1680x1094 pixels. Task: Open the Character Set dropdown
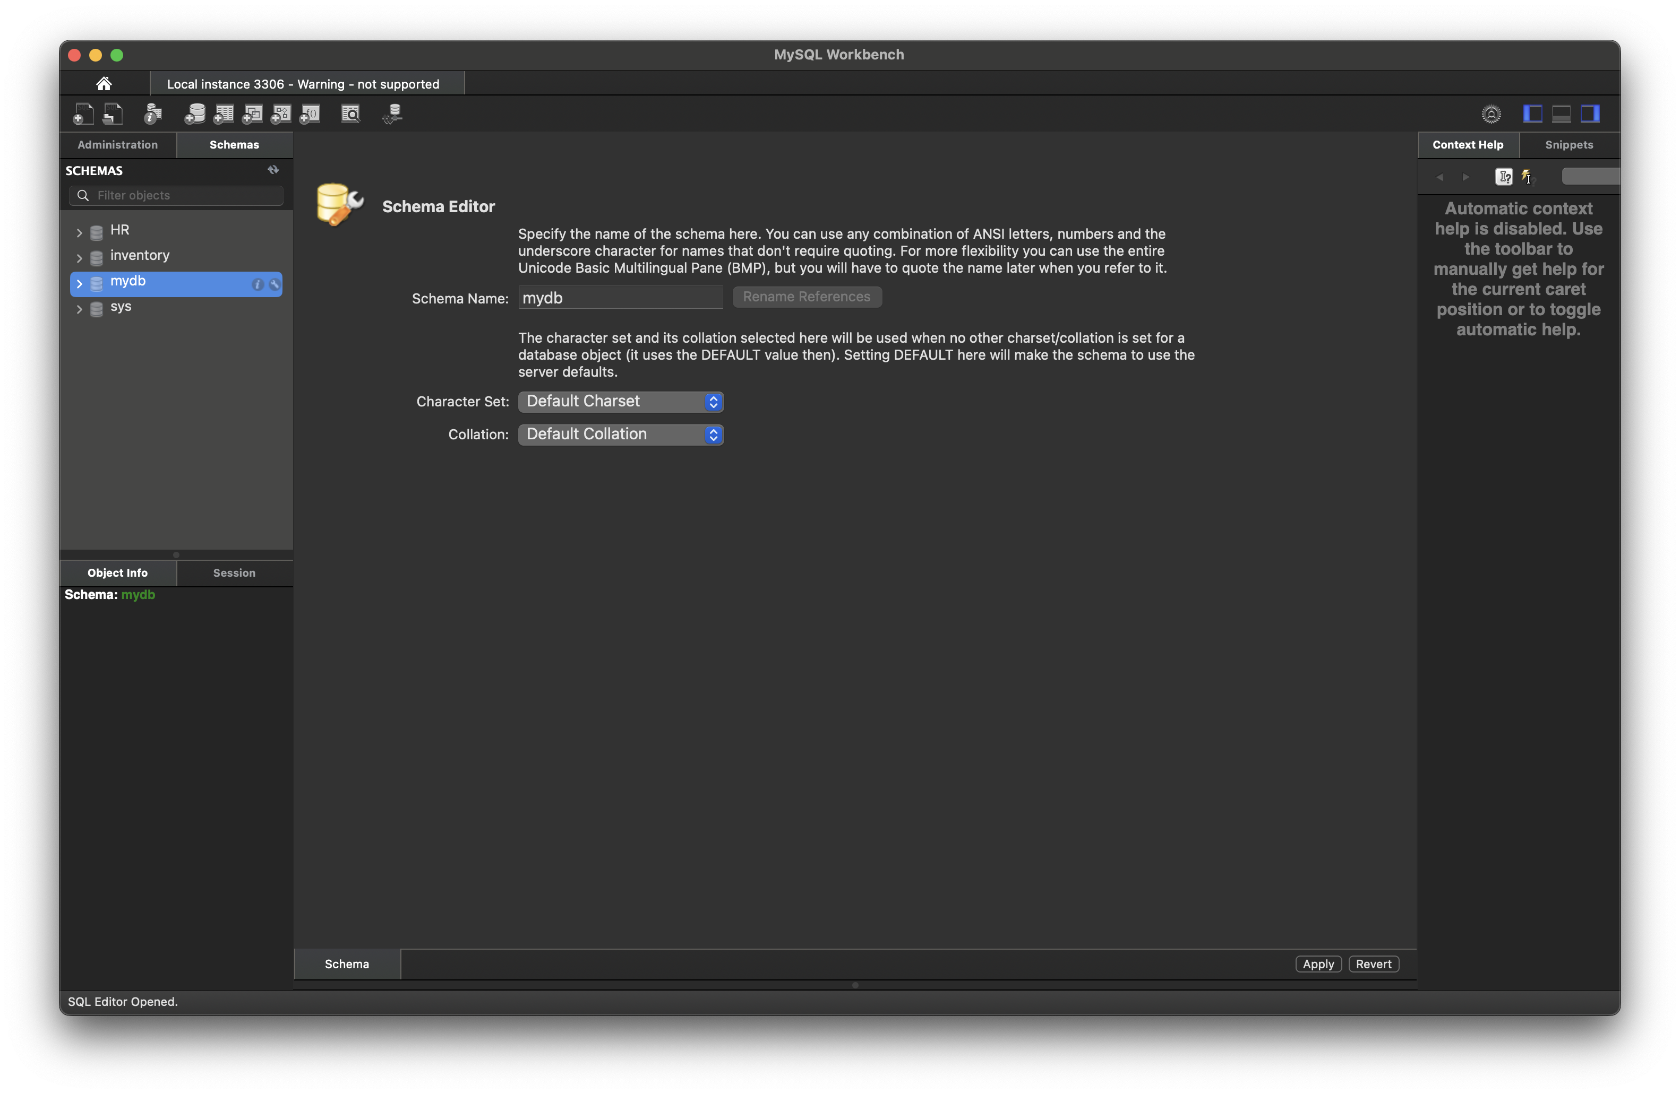point(621,401)
